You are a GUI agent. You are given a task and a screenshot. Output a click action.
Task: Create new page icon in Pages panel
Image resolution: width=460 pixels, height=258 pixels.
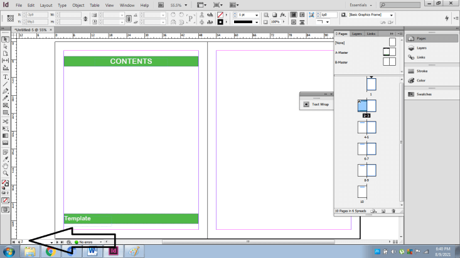click(383, 211)
